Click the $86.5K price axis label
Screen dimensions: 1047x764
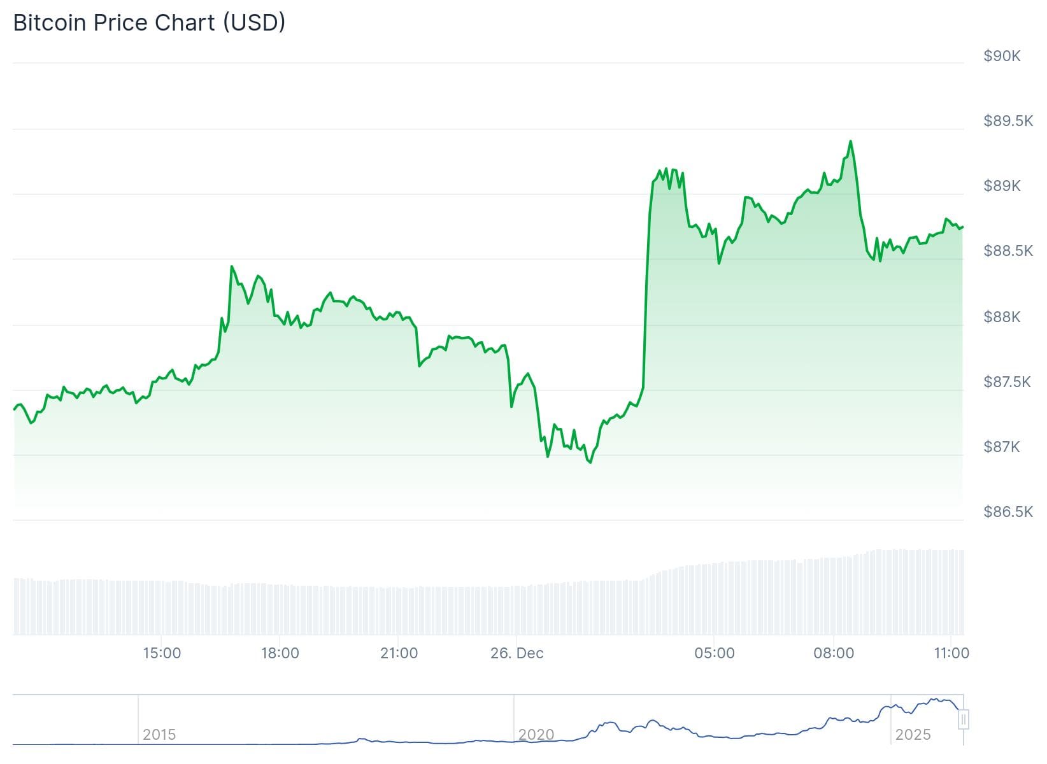(x=1008, y=512)
